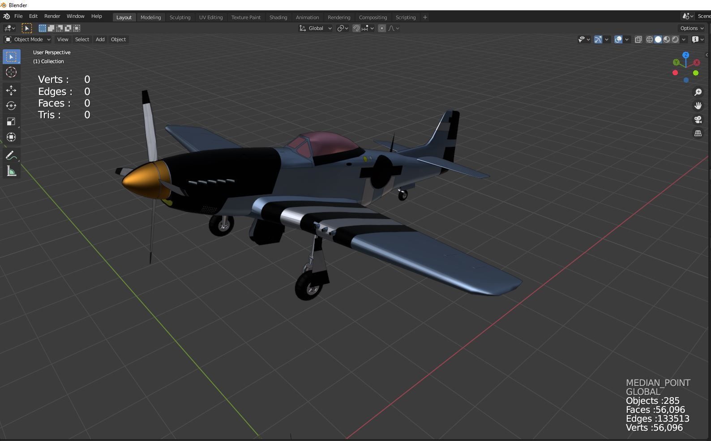Image resolution: width=711 pixels, height=441 pixels.
Task: Open the editor type dropdown
Action: tap(9, 28)
